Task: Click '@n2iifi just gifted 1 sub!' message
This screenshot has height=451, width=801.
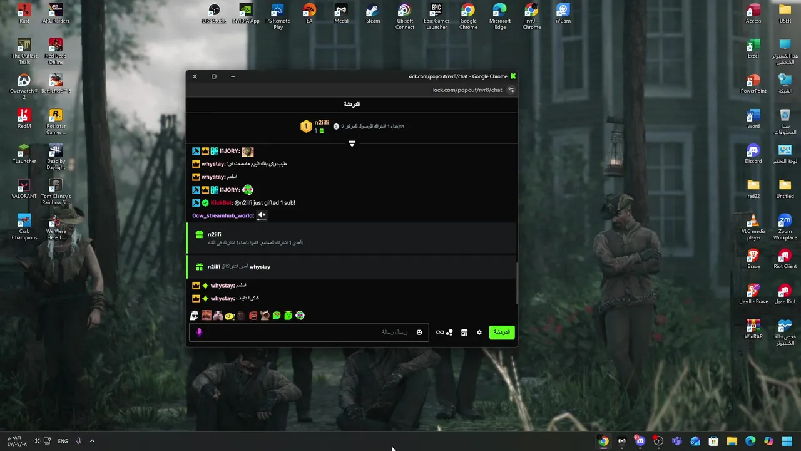Action: point(265,203)
